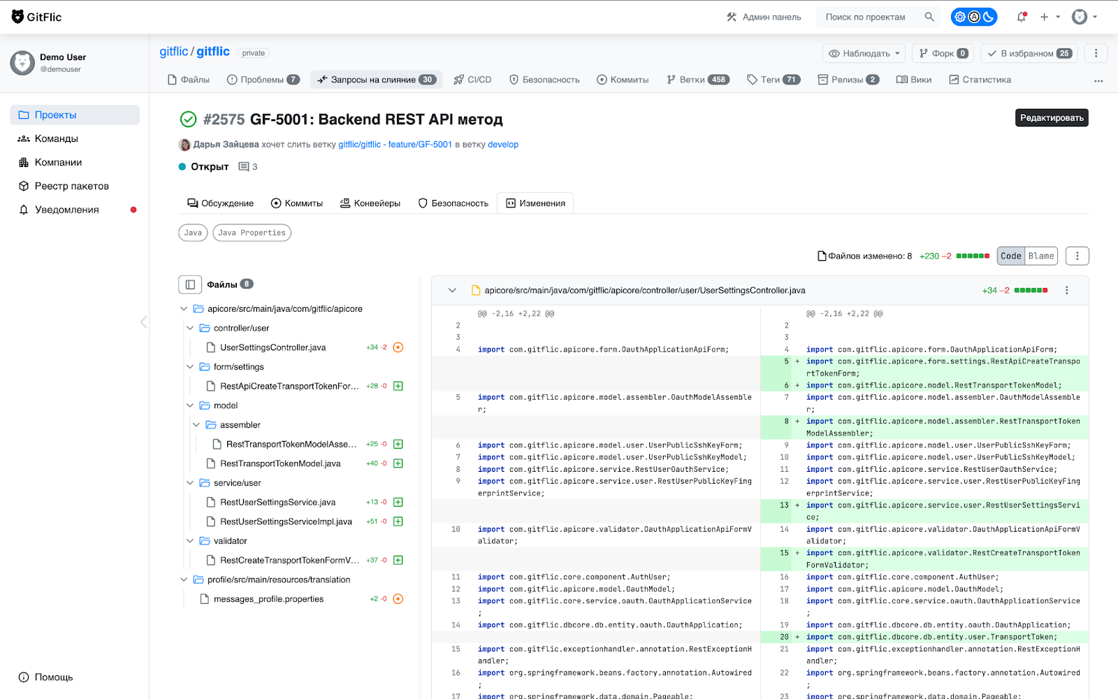This screenshot has width=1118, height=699.
Task: Open the Ветки tab
Action: click(698, 80)
